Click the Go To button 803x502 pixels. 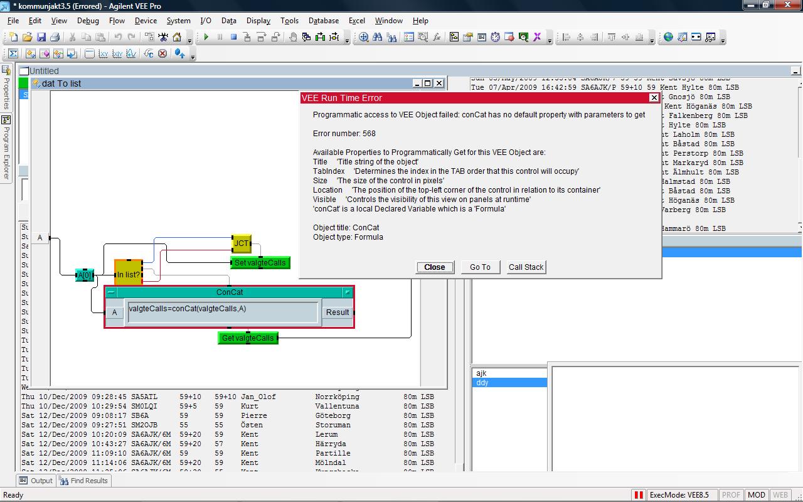[x=480, y=267]
